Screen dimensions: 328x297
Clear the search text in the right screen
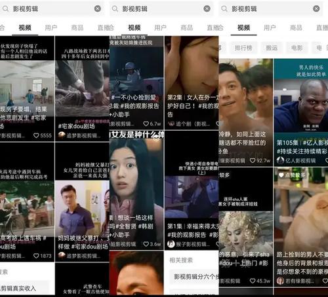pyautogui.click(x=316, y=9)
